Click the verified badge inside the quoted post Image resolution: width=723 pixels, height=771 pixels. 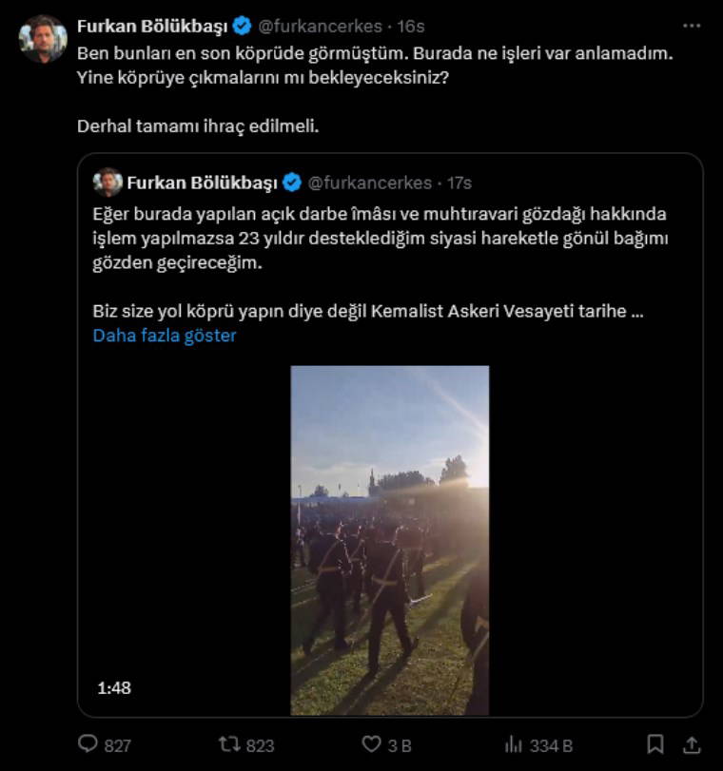coord(292,182)
